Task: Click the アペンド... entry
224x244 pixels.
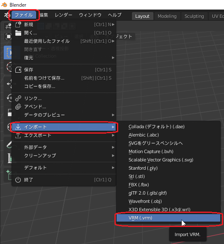Action: [64, 107]
